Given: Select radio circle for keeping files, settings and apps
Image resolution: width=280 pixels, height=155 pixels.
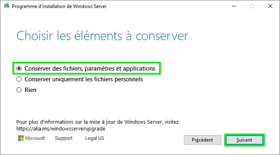Looking at the screenshot, I should click(19, 68).
